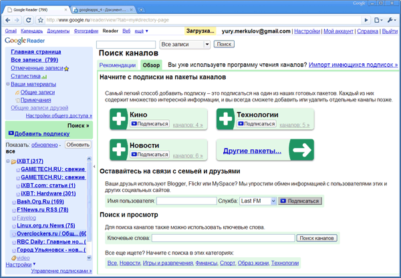
Task: Click the Reader search input field
Action: click(126, 45)
